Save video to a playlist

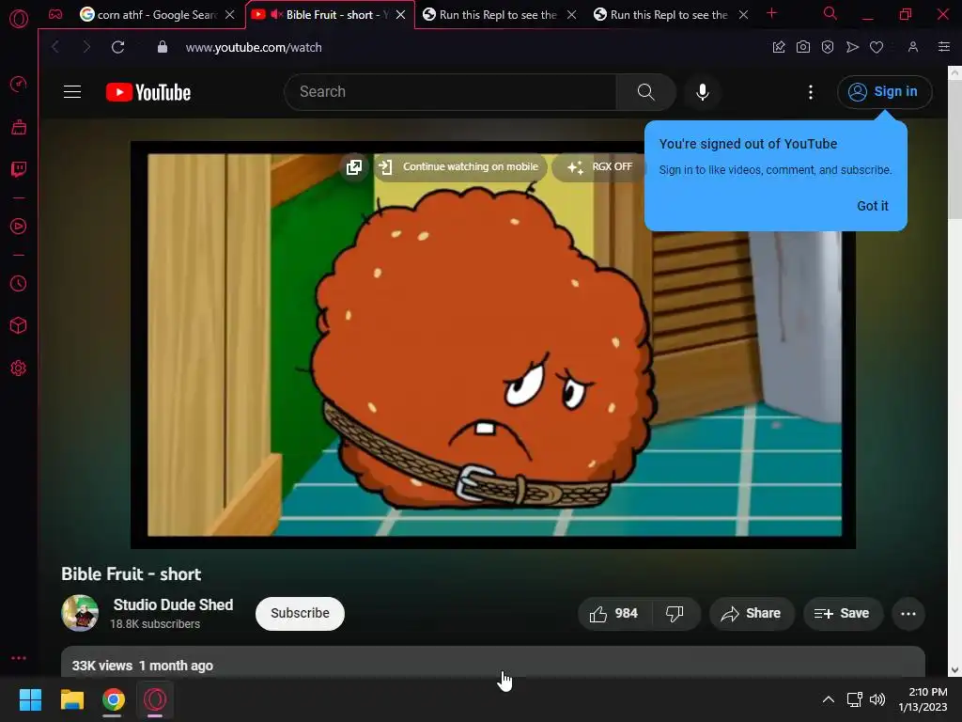pyautogui.click(x=842, y=613)
